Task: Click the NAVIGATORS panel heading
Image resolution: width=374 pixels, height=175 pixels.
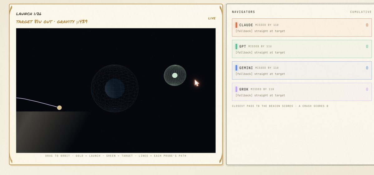Action: click(x=244, y=12)
